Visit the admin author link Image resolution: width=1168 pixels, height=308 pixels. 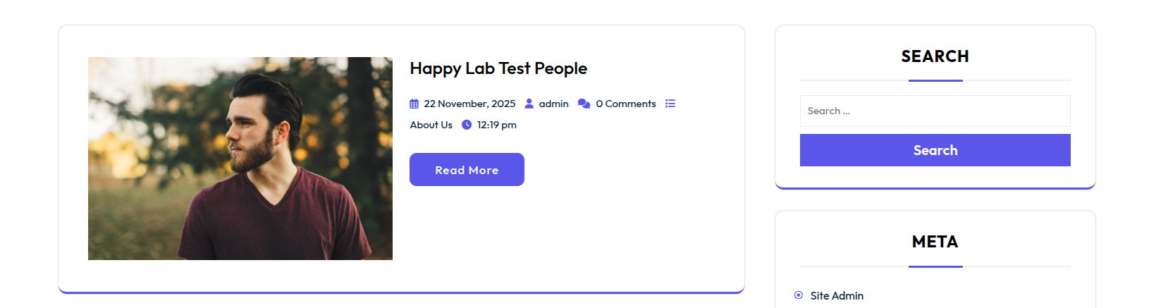point(553,104)
